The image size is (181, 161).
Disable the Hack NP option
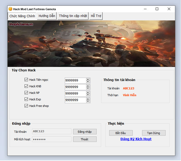(26, 93)
